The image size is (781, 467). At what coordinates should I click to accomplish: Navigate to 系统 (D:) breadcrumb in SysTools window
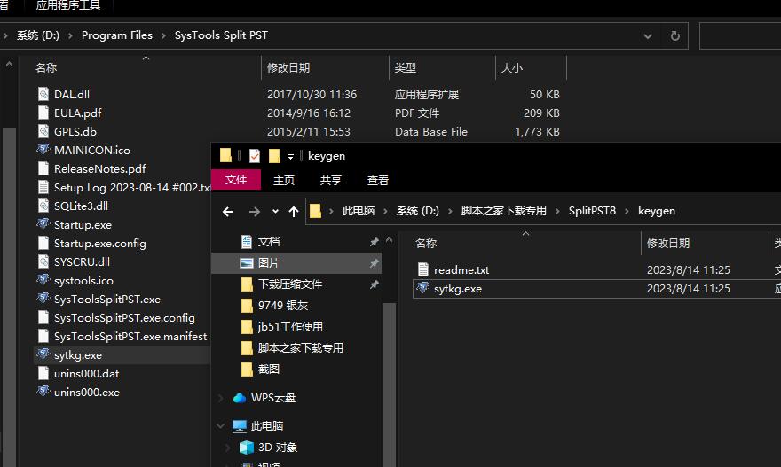(x=38, y=35)
